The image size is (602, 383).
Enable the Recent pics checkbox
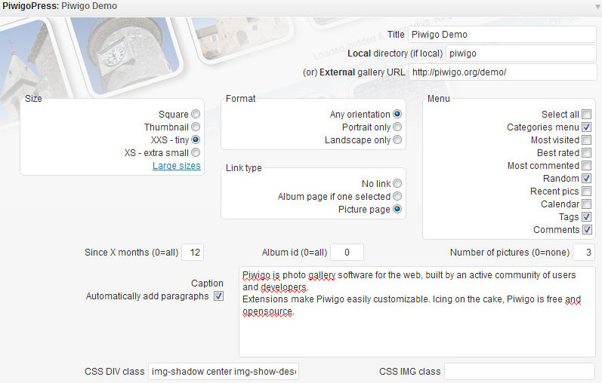coord(586,191)
